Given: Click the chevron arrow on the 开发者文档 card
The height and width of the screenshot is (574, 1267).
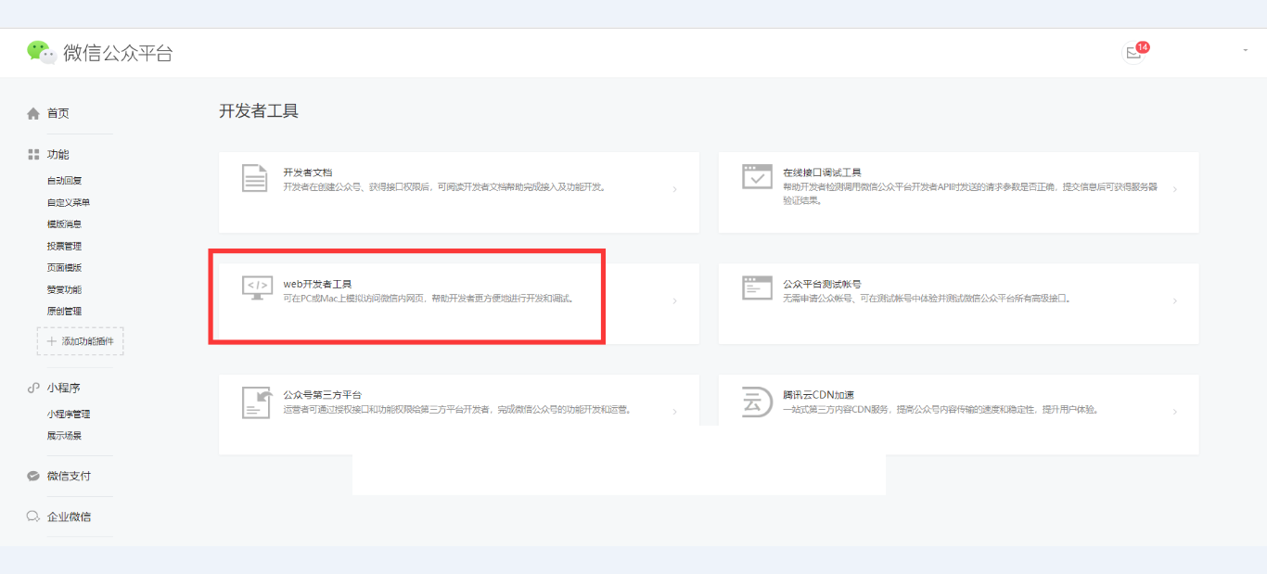Looking at the screenshot, I should pos(674,189).
